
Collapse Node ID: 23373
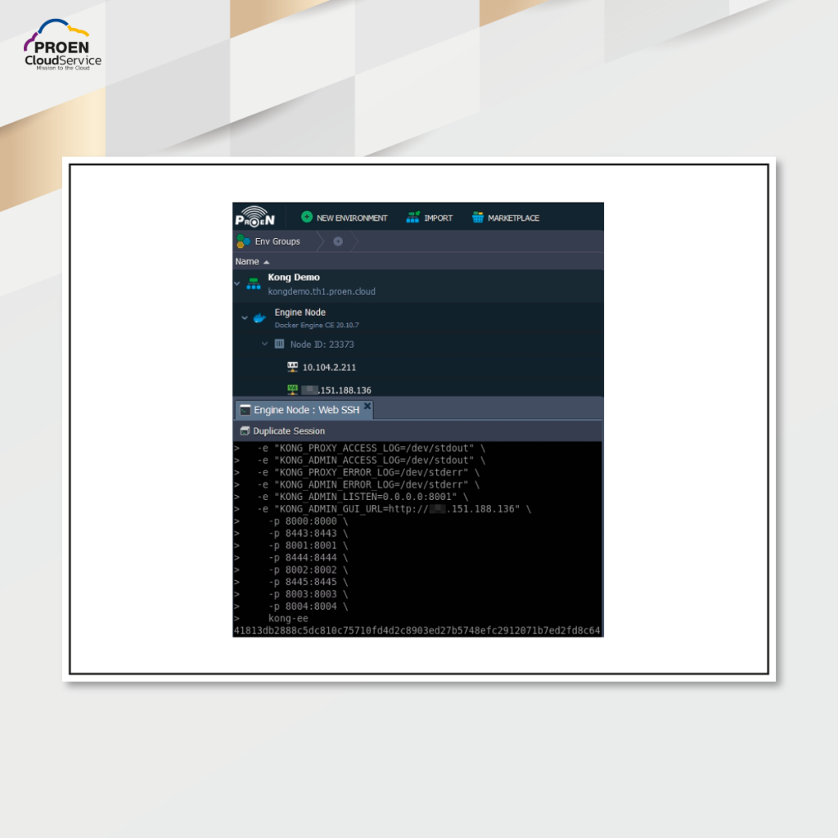pyautogui.click(x=264, y=345)
